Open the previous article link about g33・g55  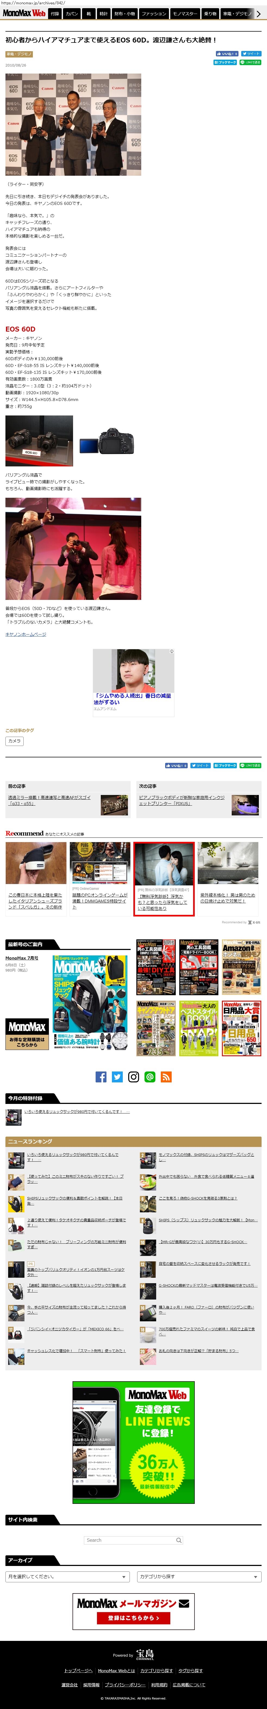click(49, 800)
